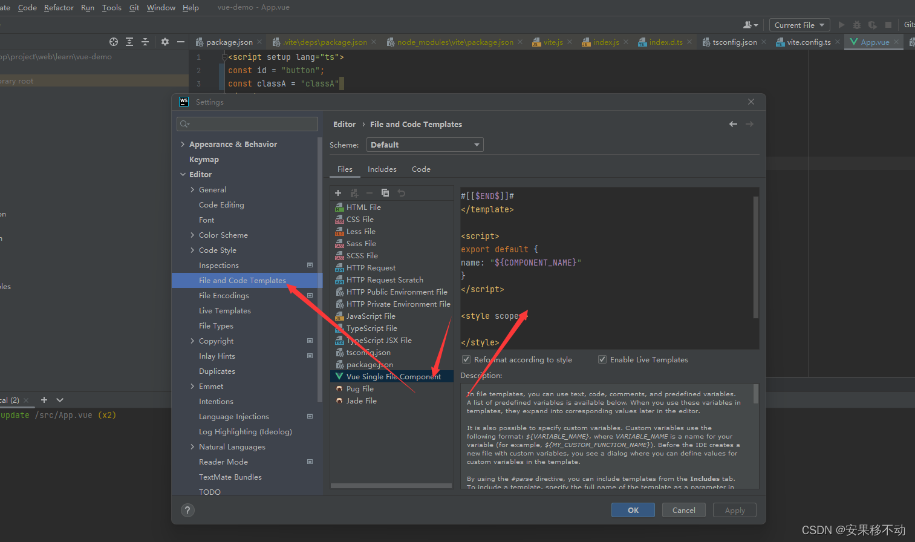Click the user account icon in main toolbar
Viewport: 915px width, 542px height.
pos(750,25)
